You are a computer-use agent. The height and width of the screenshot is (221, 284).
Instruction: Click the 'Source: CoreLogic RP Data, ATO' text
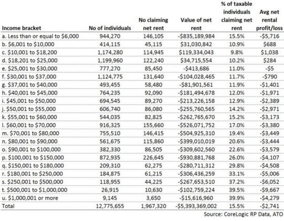[243, 214]
